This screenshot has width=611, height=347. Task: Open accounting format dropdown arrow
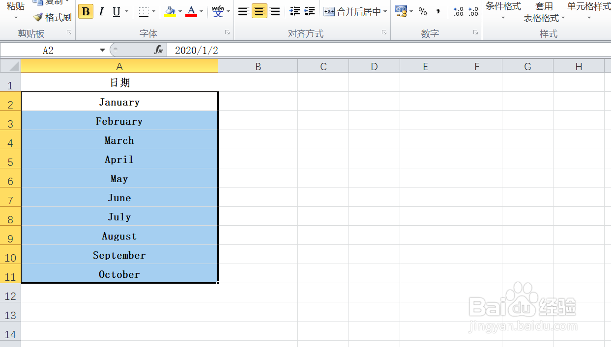pyautogui.click(x=411, y=11)
